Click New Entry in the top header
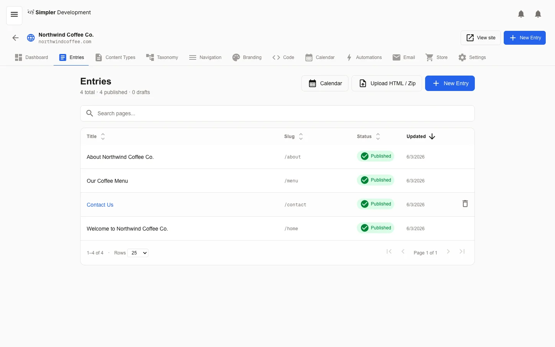Screen dimensions: 555x347 tap(525, 38)
